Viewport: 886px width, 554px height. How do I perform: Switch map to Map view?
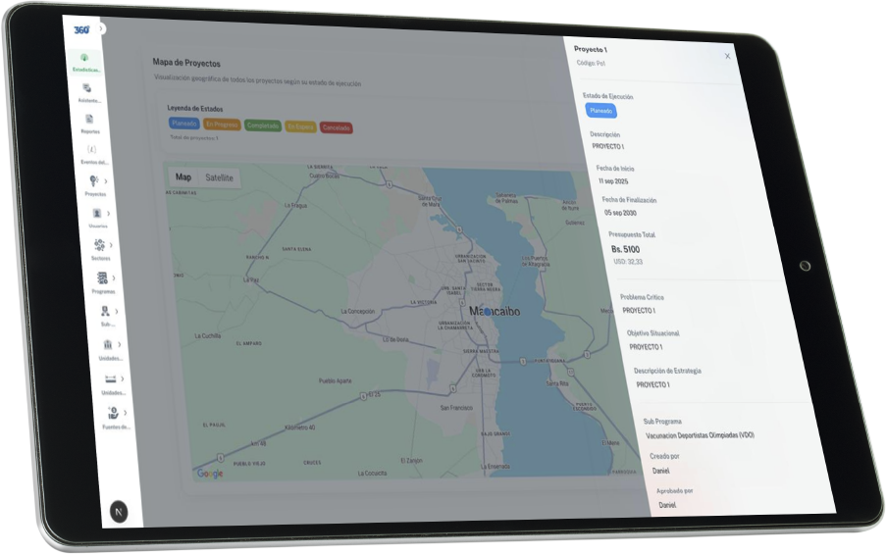click(x=182, y=177)
